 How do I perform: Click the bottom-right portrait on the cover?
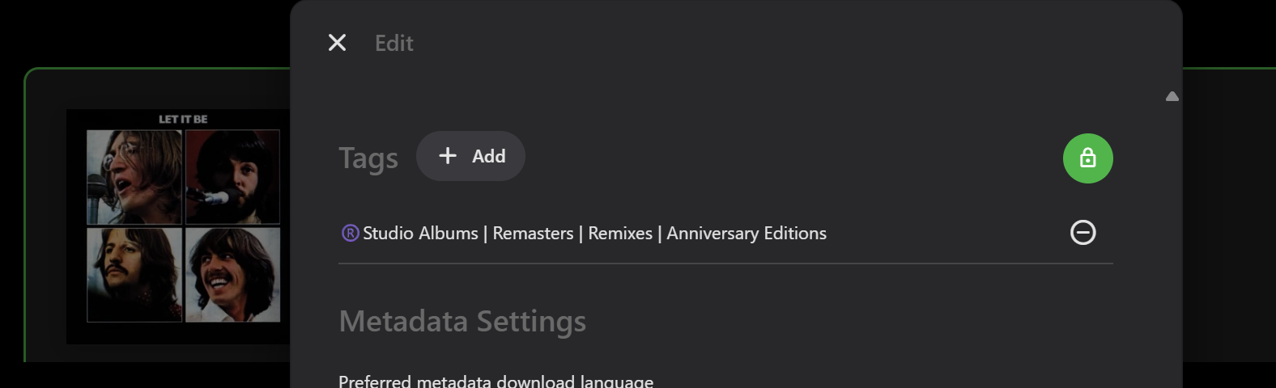click(233, 275)
